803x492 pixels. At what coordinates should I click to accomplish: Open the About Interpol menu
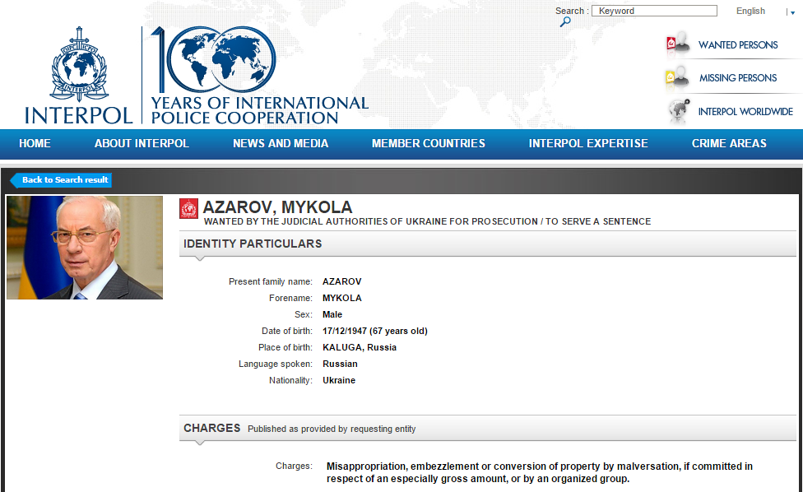point(142,143)
